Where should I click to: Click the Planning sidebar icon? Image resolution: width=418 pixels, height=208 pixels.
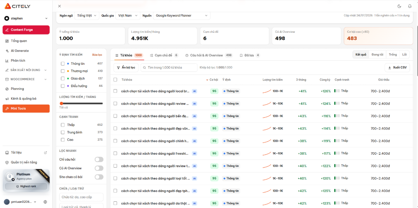point(7,89)
